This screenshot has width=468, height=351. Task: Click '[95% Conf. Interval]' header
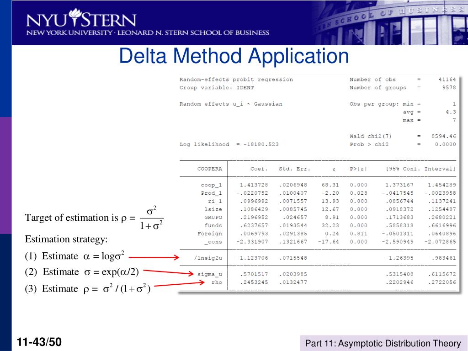coord(420,169)
